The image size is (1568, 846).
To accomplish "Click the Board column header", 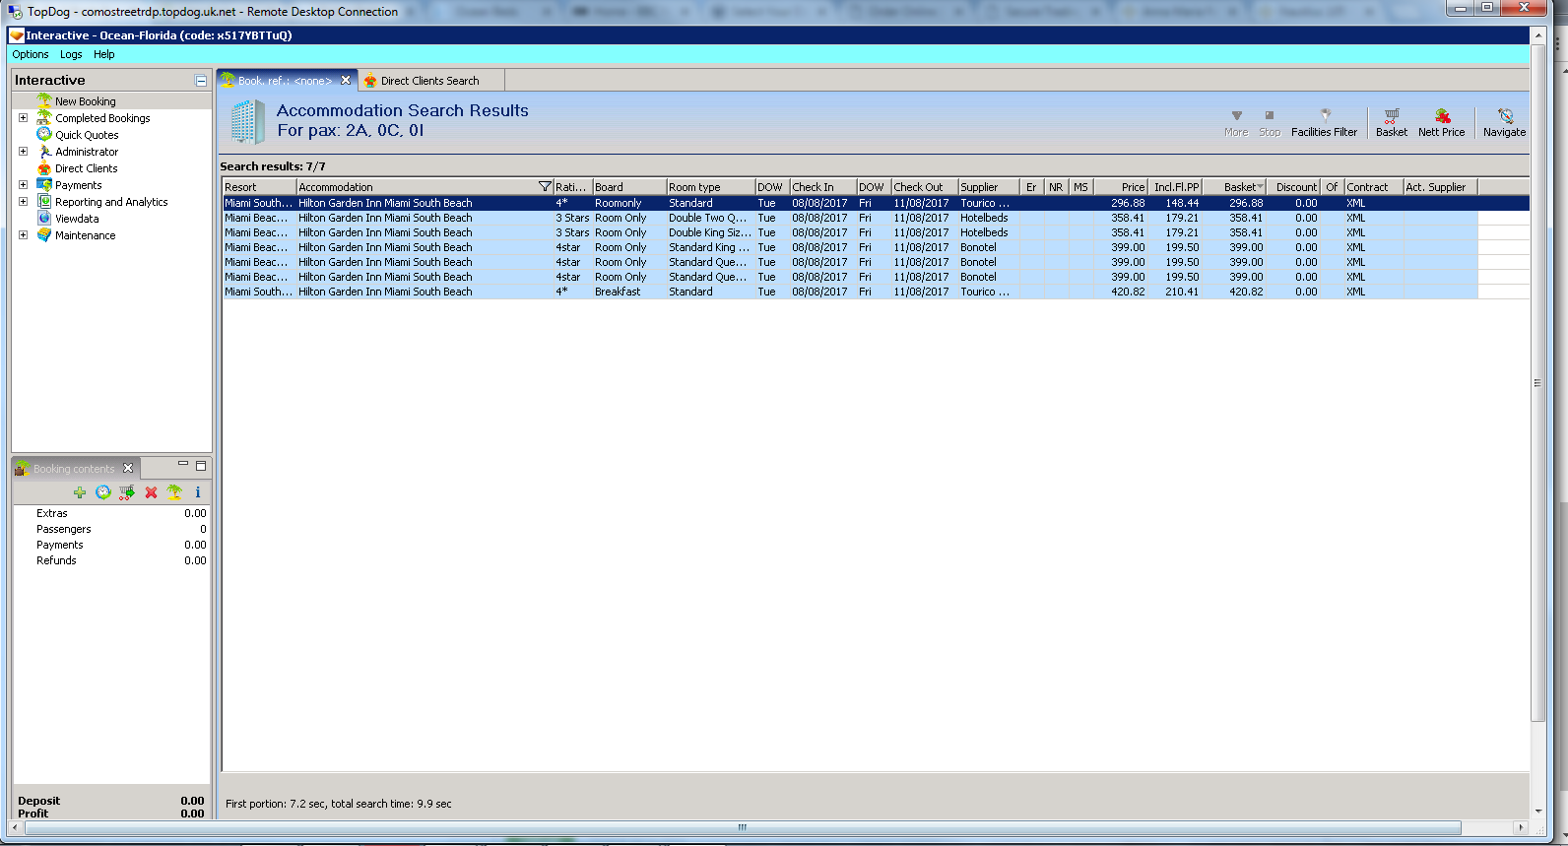I will click(x=629, y=187).
